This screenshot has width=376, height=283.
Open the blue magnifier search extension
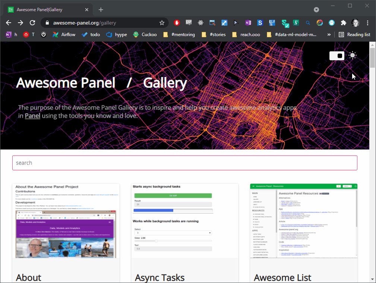coord(308,23)
